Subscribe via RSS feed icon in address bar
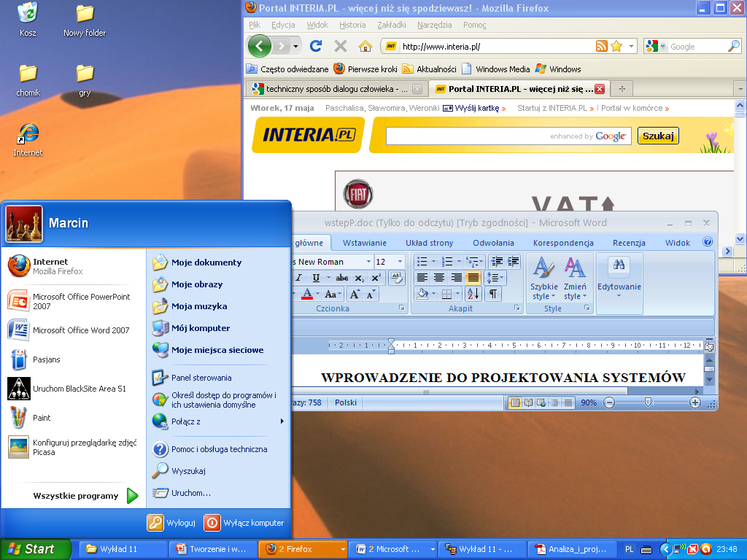This screenshot has width=747, height=560. (602, 46)
